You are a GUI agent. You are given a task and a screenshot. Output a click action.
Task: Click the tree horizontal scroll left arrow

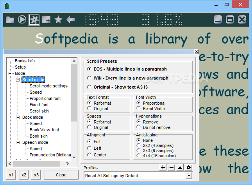(x=10, y=163)
